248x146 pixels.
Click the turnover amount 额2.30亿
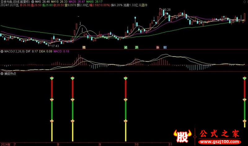pyautogui.click(x=82, y=5)
